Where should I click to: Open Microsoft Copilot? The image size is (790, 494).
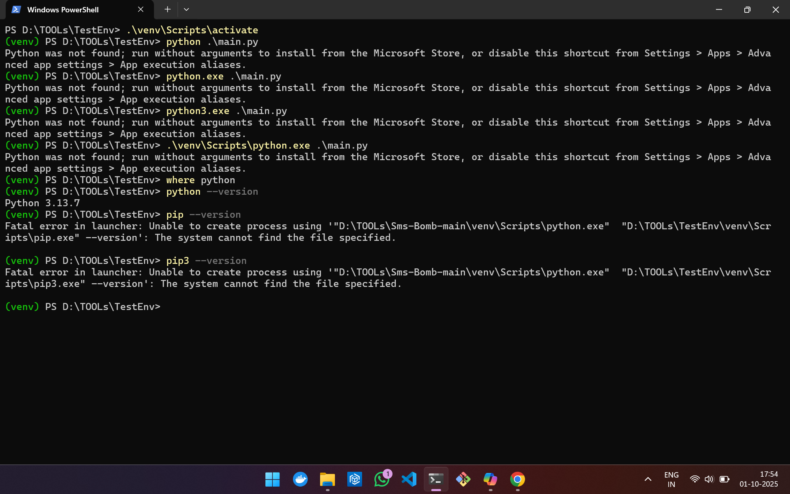(x=490, y=480)
